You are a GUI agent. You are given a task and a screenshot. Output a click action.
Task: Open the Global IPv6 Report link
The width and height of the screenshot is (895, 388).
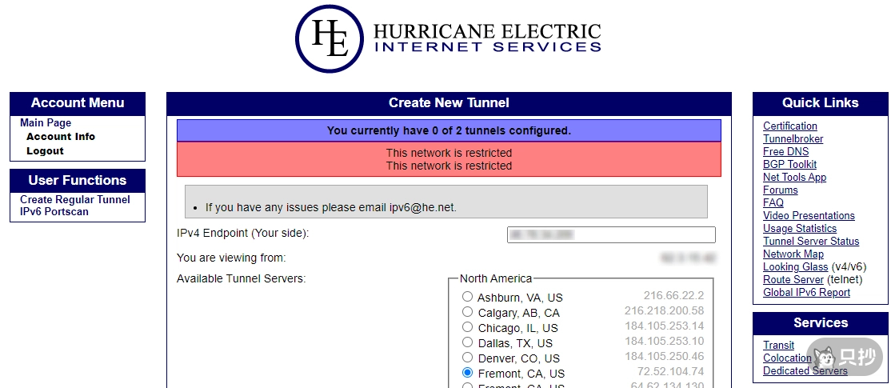coord(806,293)
